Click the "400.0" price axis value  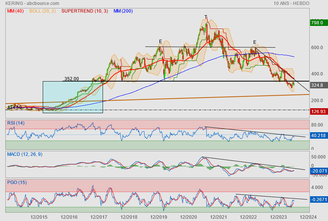coord(317,74)
